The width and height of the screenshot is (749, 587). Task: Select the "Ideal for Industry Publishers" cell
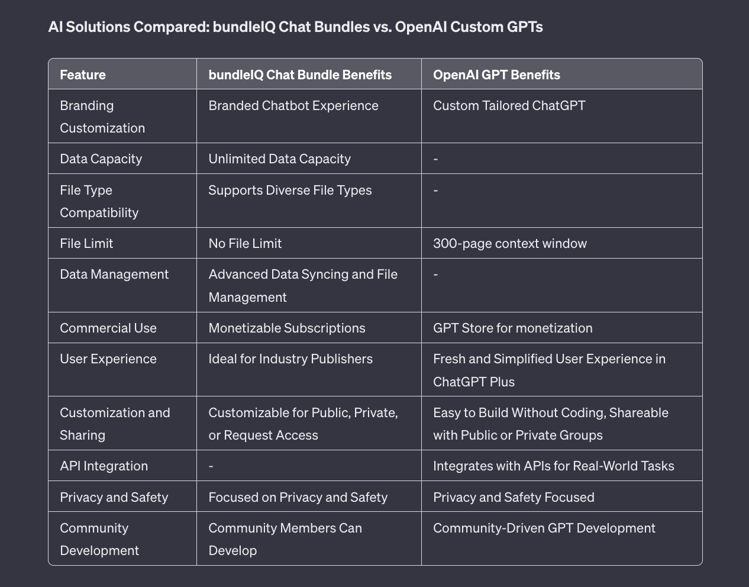290,359
